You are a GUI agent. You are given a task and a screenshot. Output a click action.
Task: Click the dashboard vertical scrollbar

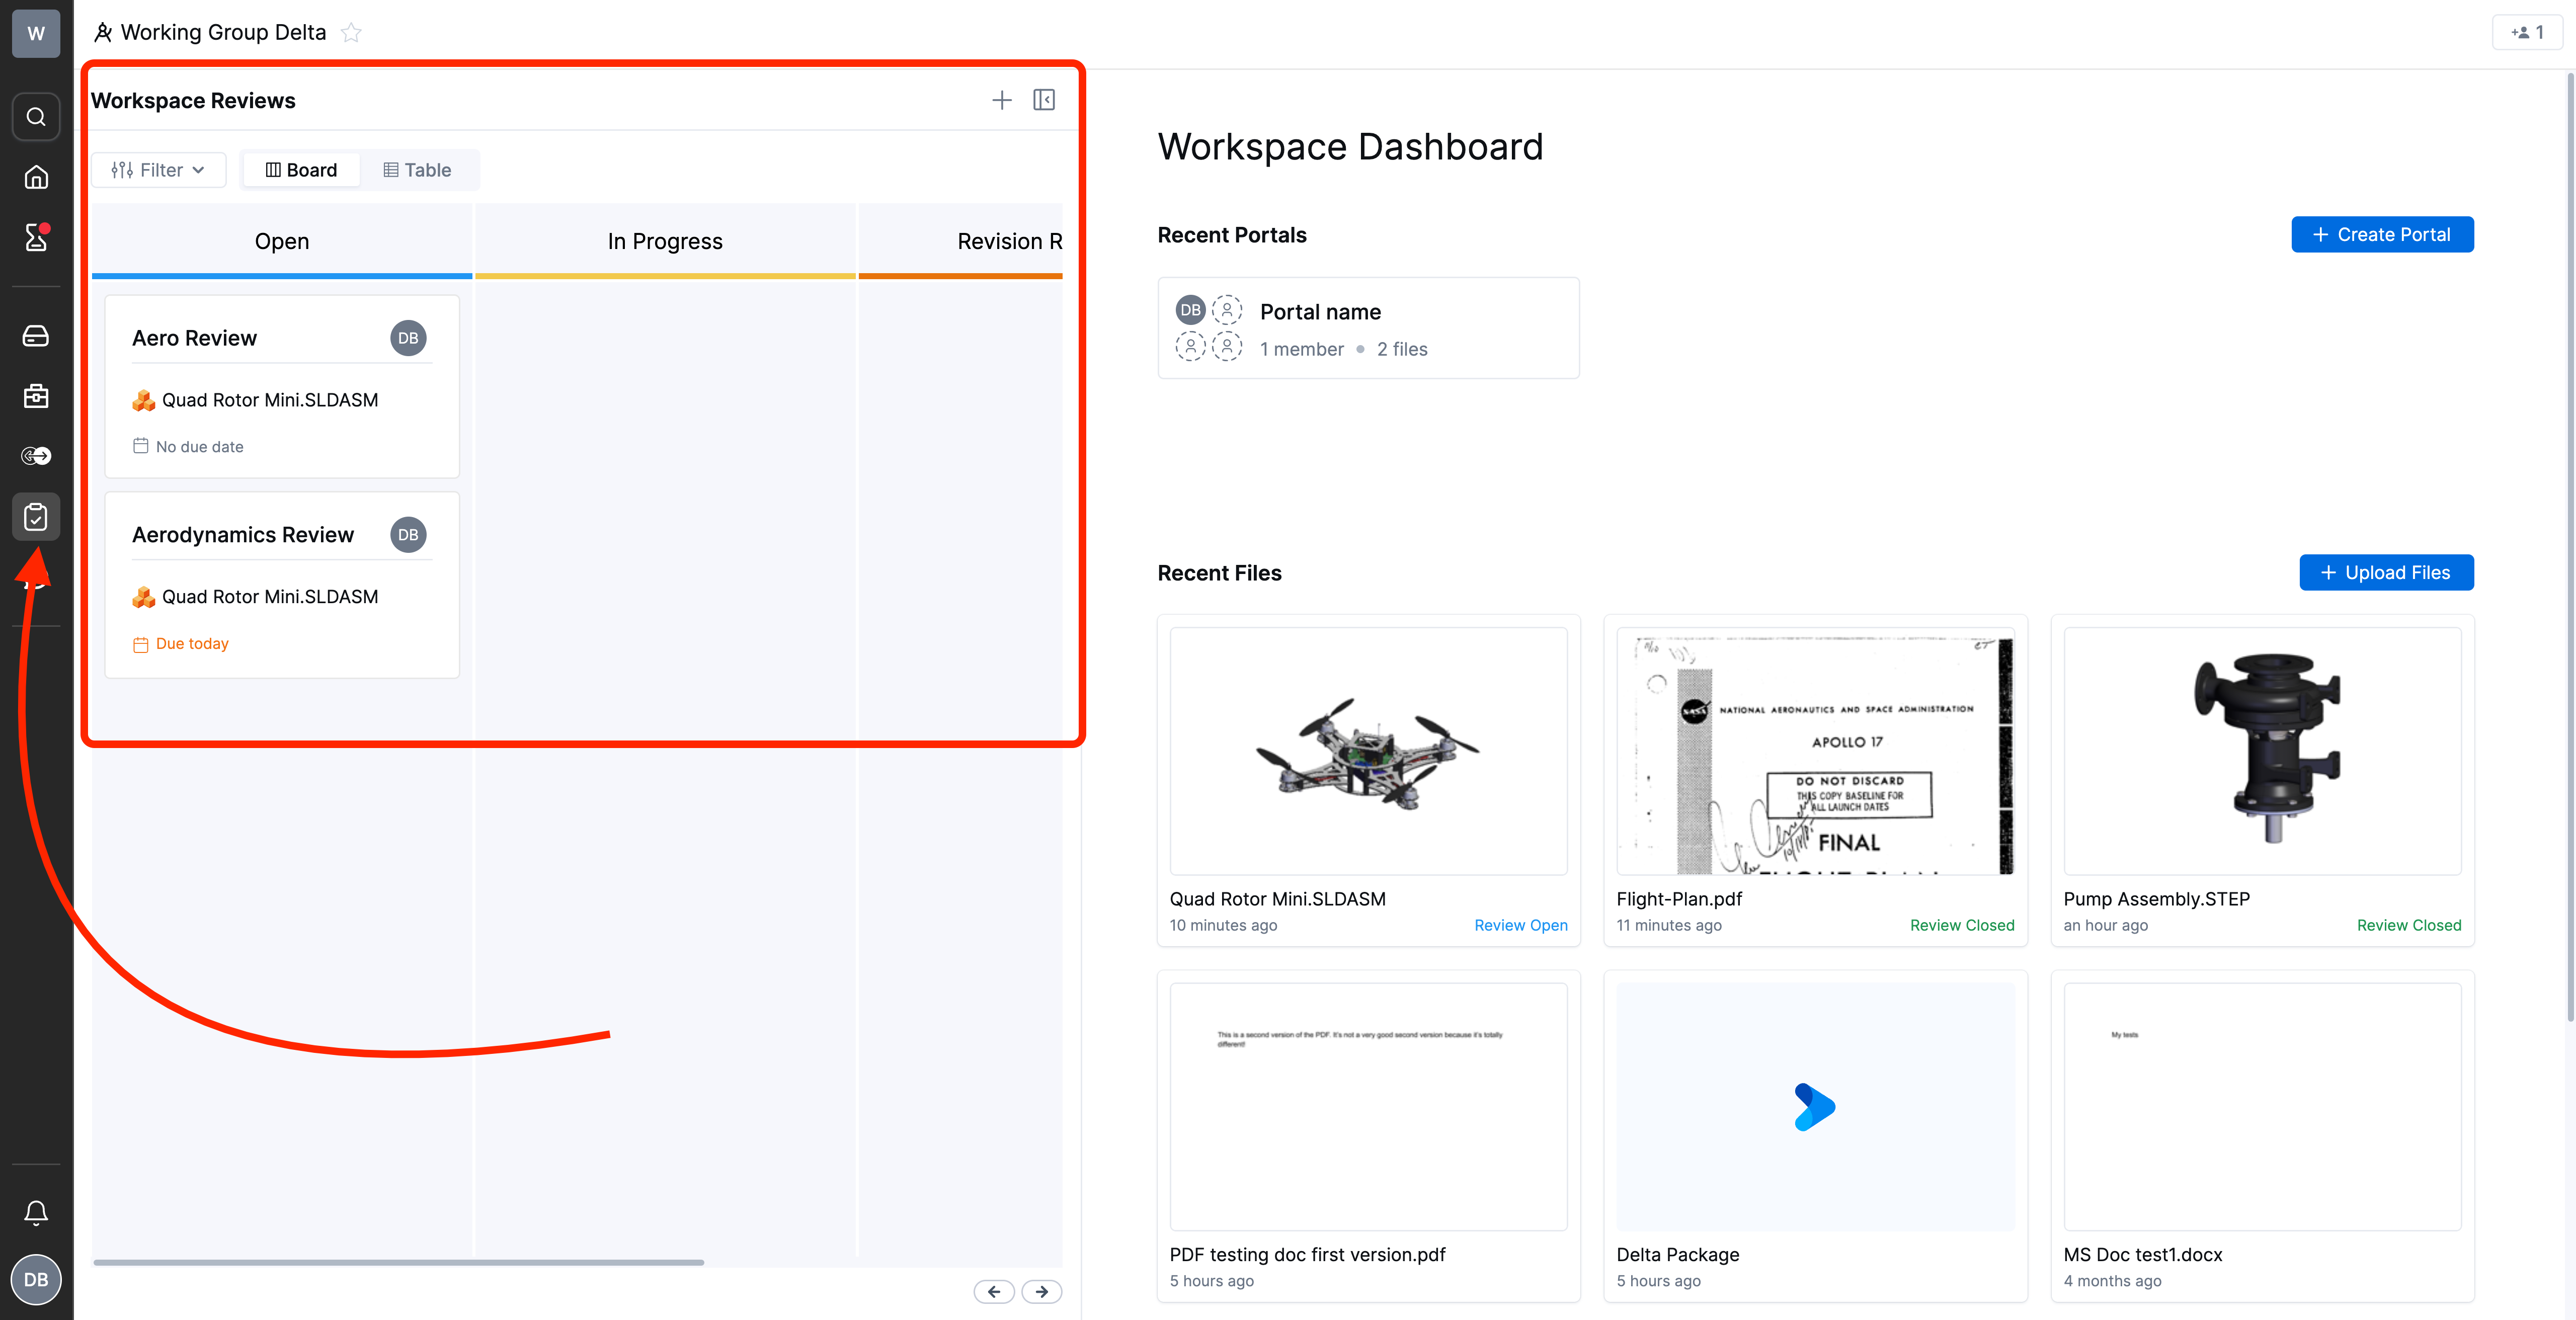(2570, 548)
